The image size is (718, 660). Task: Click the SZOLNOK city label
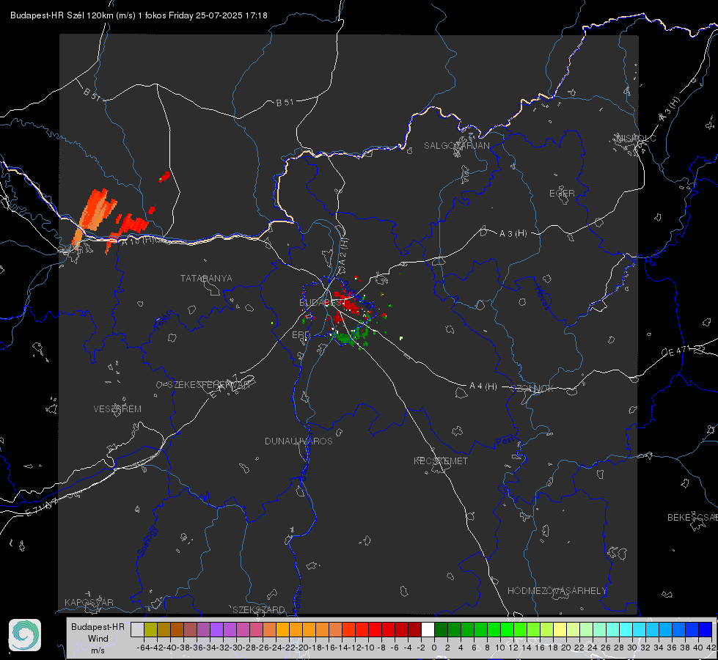[x=532, y=389]
